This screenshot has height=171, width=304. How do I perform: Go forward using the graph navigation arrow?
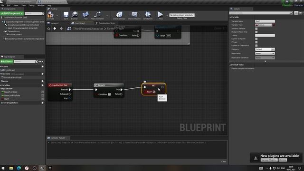click(61, 28)
